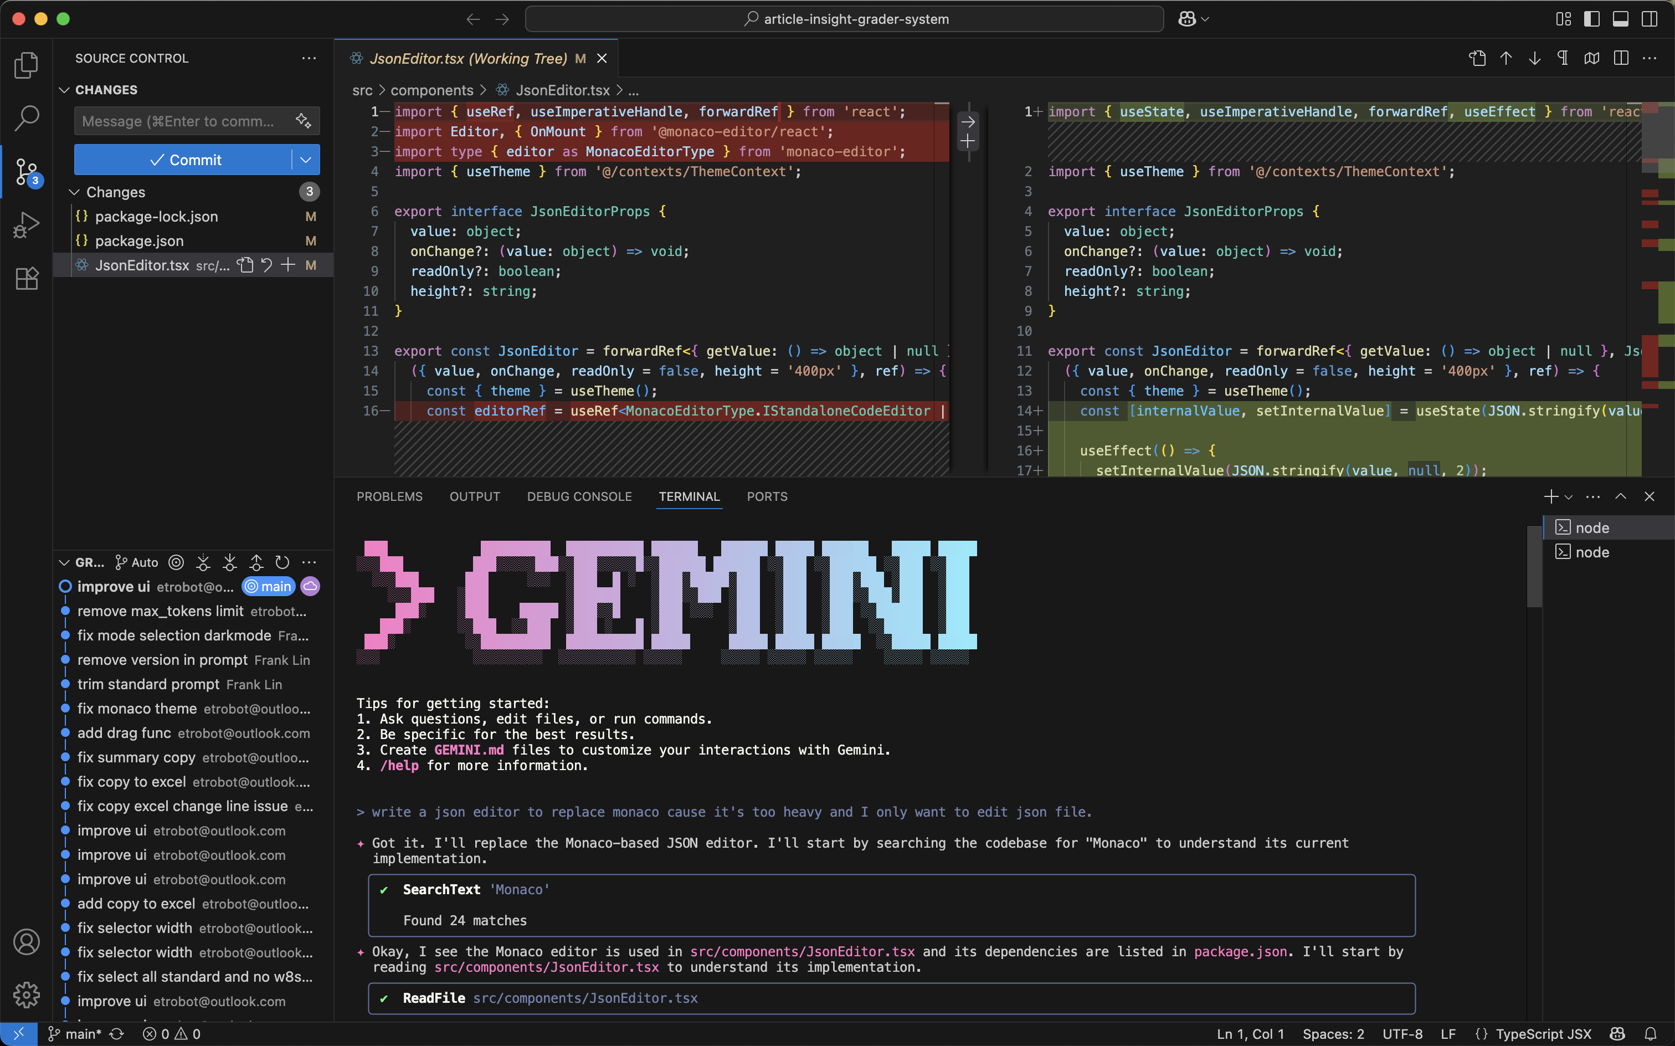Image resolution: width=1675 pixels, height=1046 pixels.
Task: Revert change arrow in diff gutter
Action: pyautogui.click(x=968, y=122)
